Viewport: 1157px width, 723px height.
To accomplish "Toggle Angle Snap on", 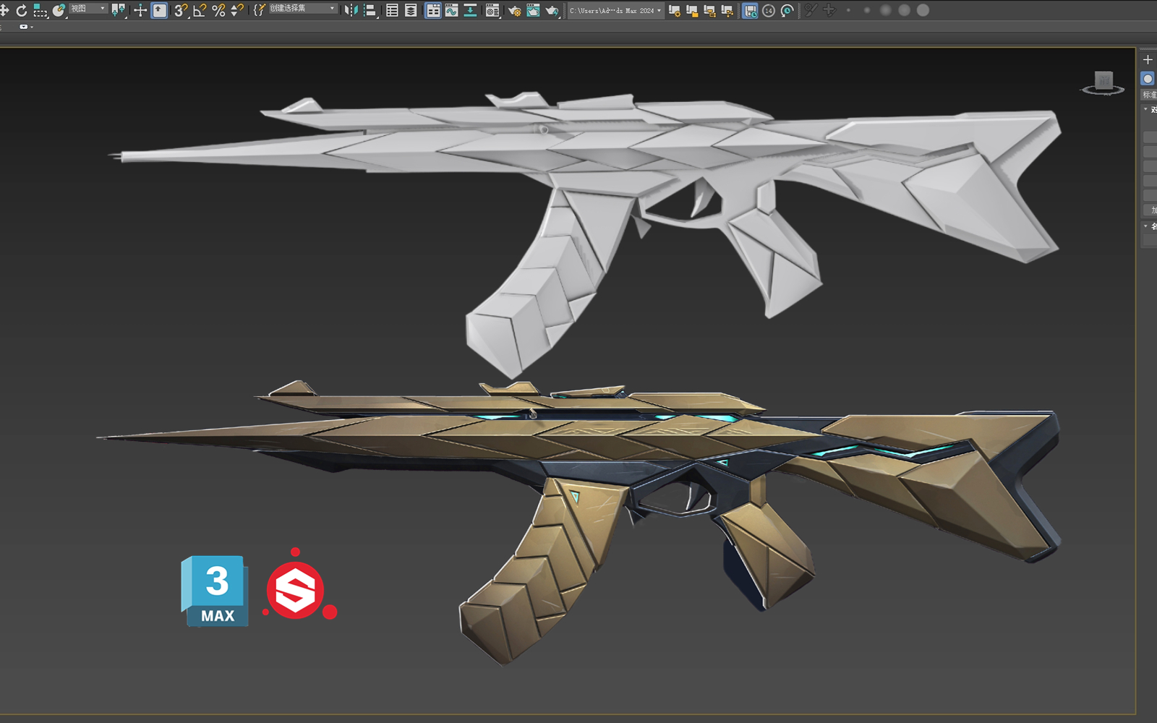I will click(x=199, y=10).
